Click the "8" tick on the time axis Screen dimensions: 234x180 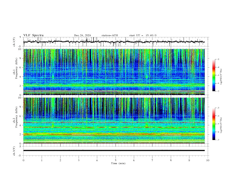(171, 160)
